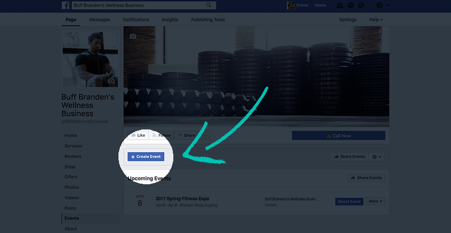The width and height of the screenshot is (451, 233).
Task: Open the events gear settings dropdown
Action: click(x=377, y=157)
